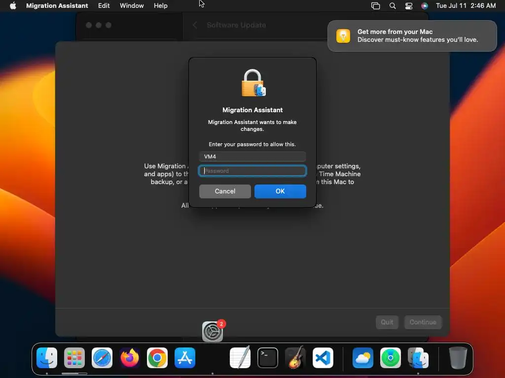Image resolution: width=505 pixels, height=378 pixels.
Task: Open the Apple menu
Action: [13, 6]
